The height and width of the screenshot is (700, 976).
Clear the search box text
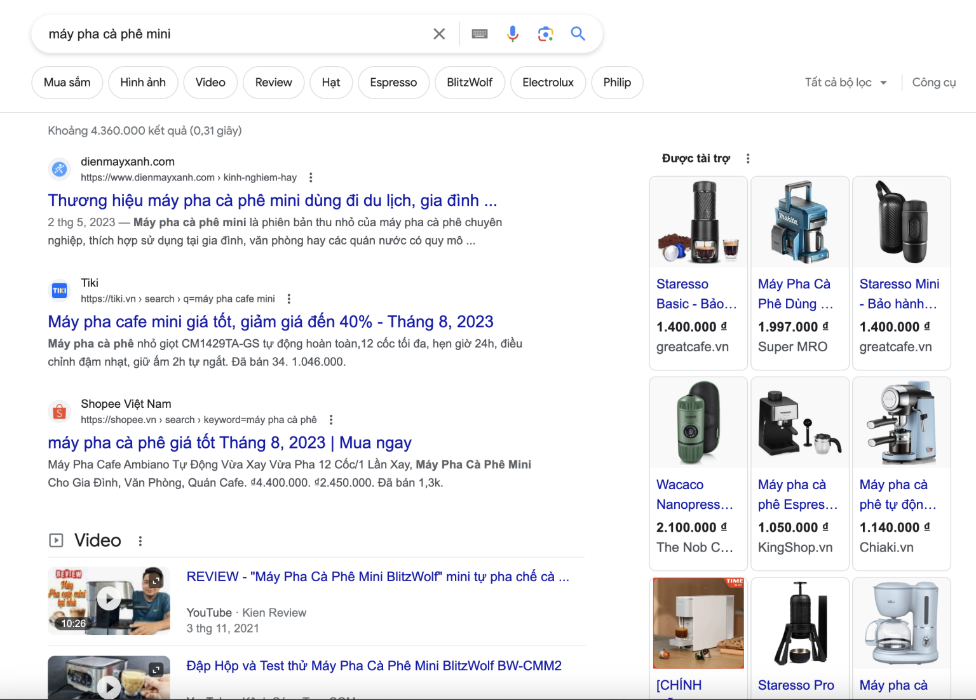pos(439,34)
